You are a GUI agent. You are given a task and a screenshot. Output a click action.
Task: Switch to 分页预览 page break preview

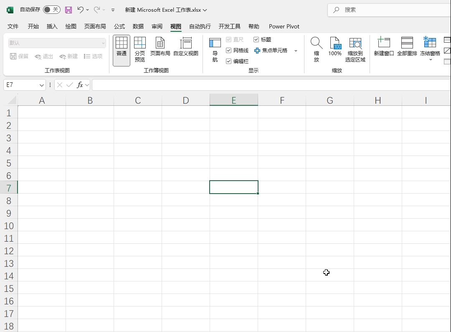coord(140,49)
